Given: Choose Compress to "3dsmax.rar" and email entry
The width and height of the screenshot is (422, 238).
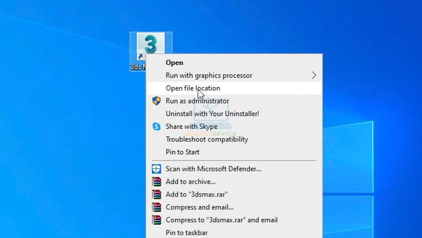Looking at the screenshot, I should tap(234, 220).
